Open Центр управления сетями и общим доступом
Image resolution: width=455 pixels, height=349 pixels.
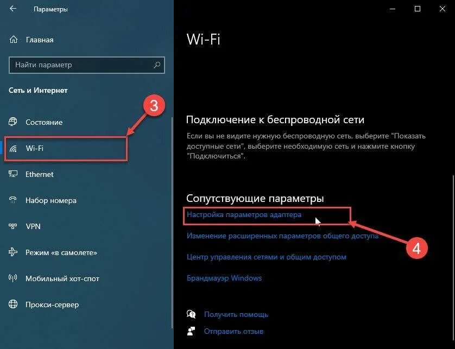tap(267, 257)
